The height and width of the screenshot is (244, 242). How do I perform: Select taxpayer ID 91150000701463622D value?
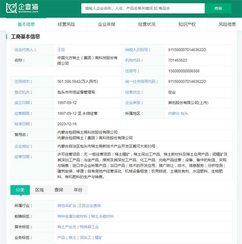pyautogui.click(x=187, y=50)
